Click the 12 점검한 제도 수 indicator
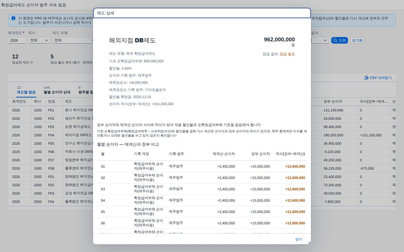Viewport: 404px width, 252px height. (23, 59)
